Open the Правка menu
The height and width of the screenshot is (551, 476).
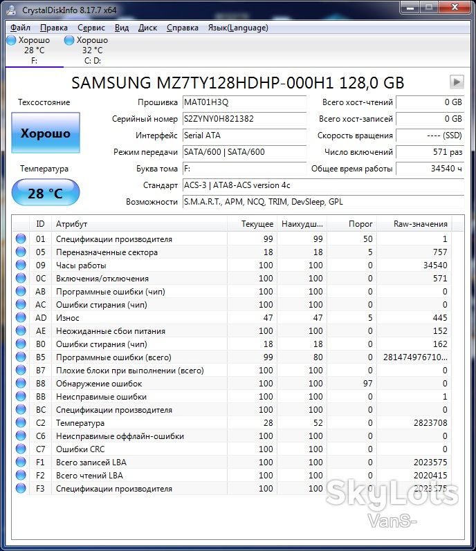click(x=54, y=28)
